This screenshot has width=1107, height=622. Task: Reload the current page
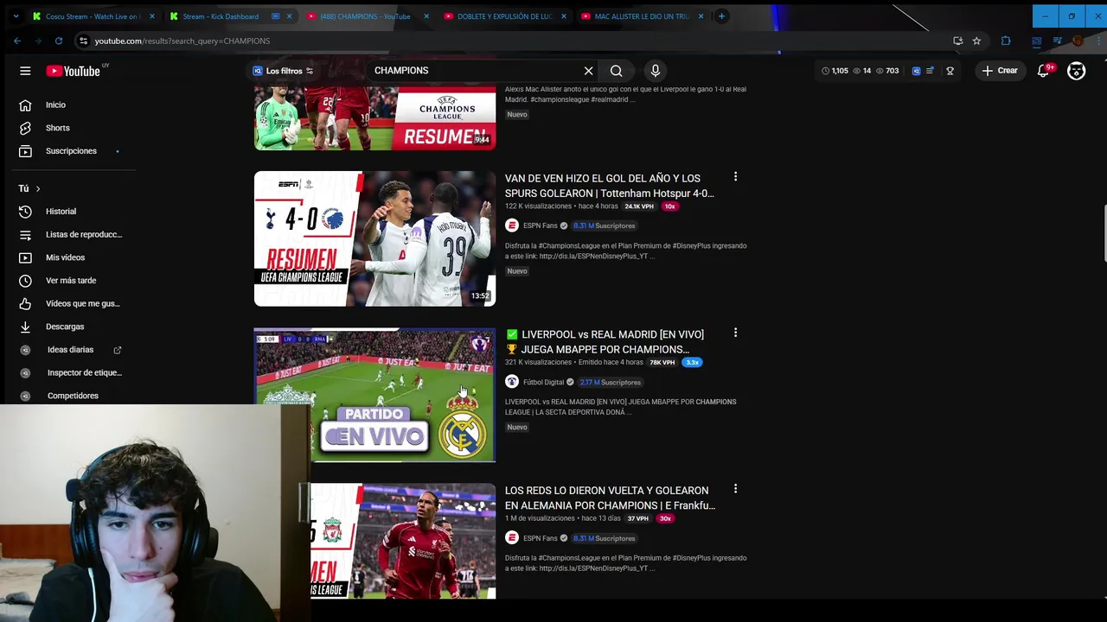click(59, 41)
